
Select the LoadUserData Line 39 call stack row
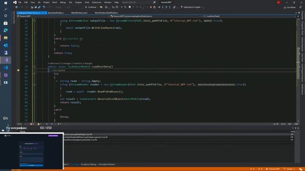177,134
